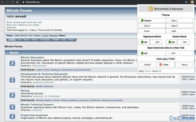Click the browser home icon

click(x=17, y=2)
